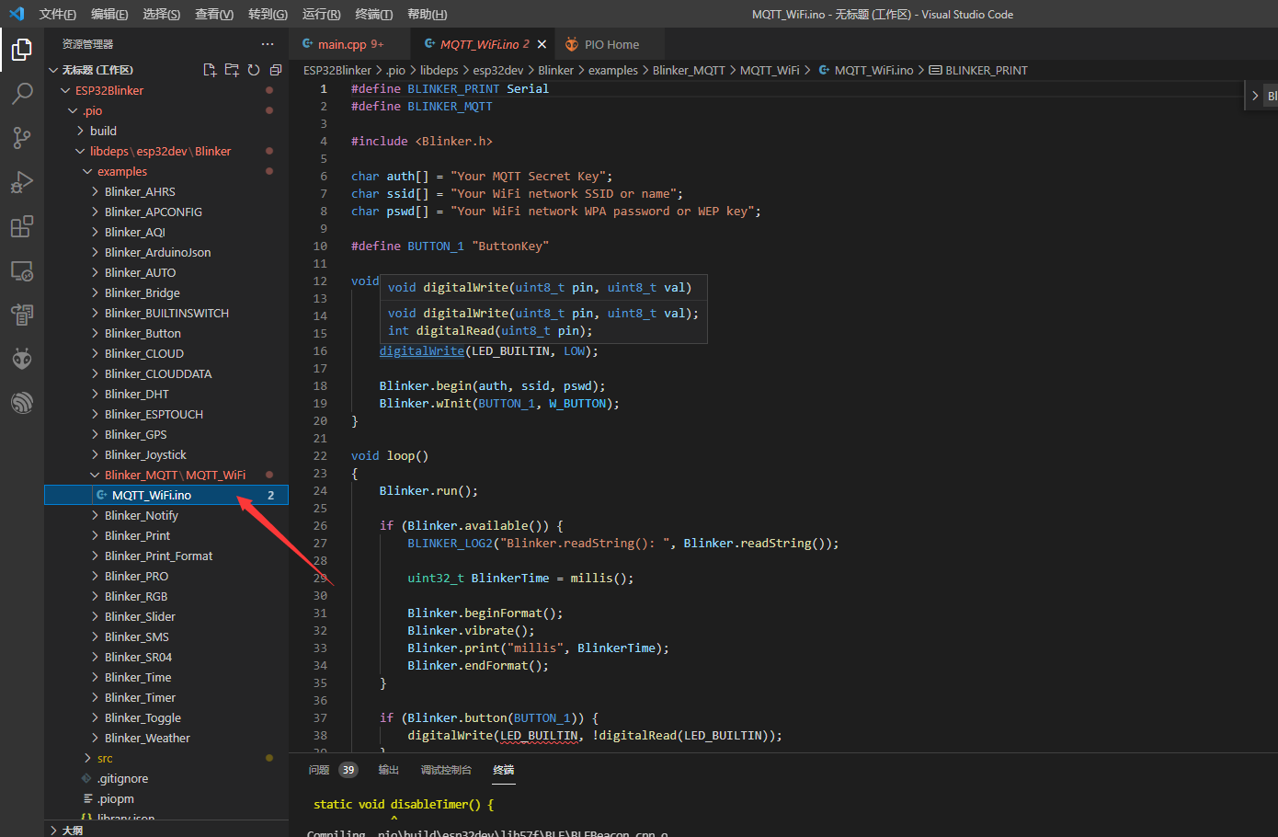Screen dimensions: 1278x837
Task: Open the Extensions view icon
Action: (x=22, y=225)
